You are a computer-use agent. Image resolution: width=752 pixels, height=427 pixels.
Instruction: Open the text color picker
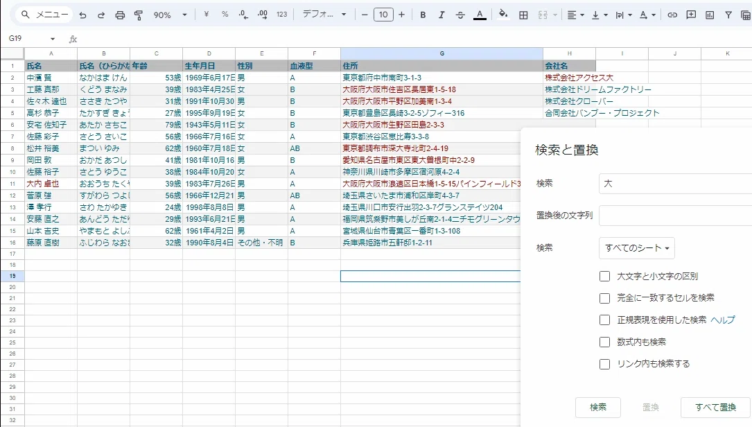(480, 15)
